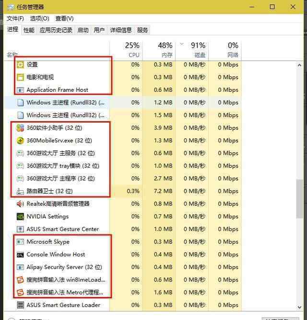
Task: Minimize the 任务管理器 window
Action: point(252,7)
